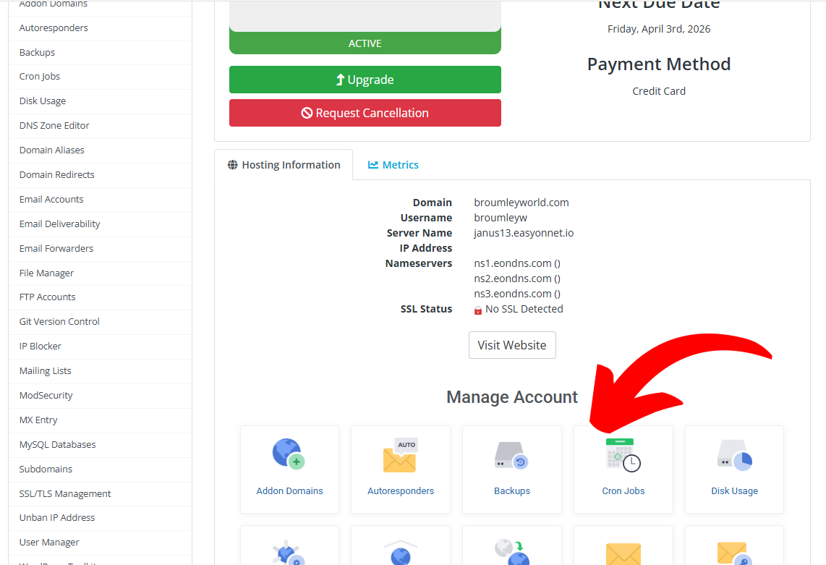
Task: Open Cron Jobs from Manage Account tiles
Action: point(623,469)
